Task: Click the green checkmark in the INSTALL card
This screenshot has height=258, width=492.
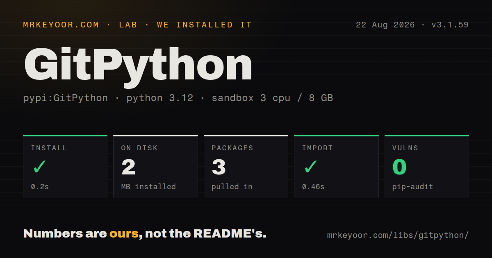Action: (39, 167)
